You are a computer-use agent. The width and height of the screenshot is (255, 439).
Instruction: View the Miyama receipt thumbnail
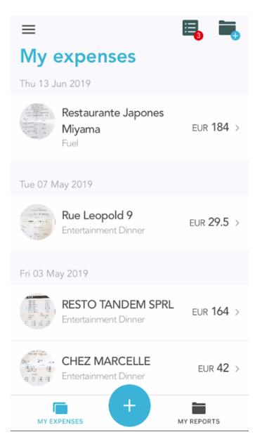point(37,122)
